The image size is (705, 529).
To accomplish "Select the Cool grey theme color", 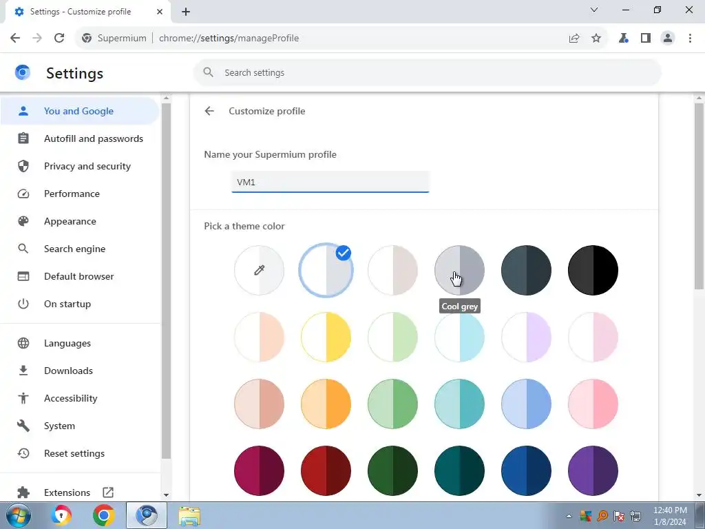I will click(459, 270).
